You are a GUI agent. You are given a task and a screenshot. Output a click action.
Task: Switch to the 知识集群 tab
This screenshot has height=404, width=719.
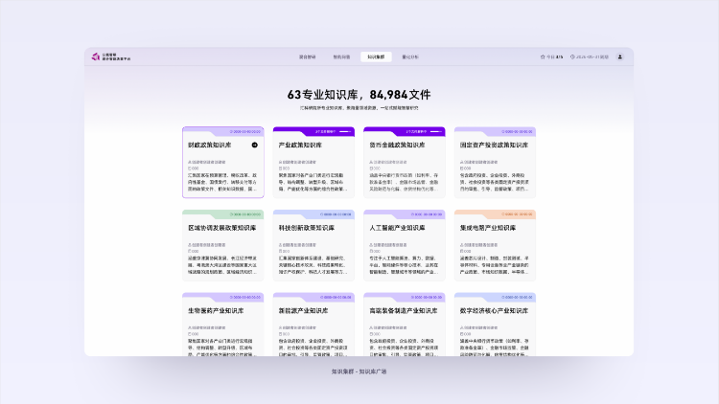coord(375,56)
